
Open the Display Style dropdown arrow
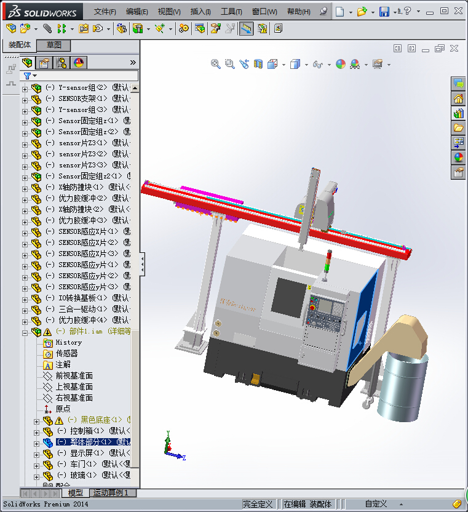tap(306, 65)
